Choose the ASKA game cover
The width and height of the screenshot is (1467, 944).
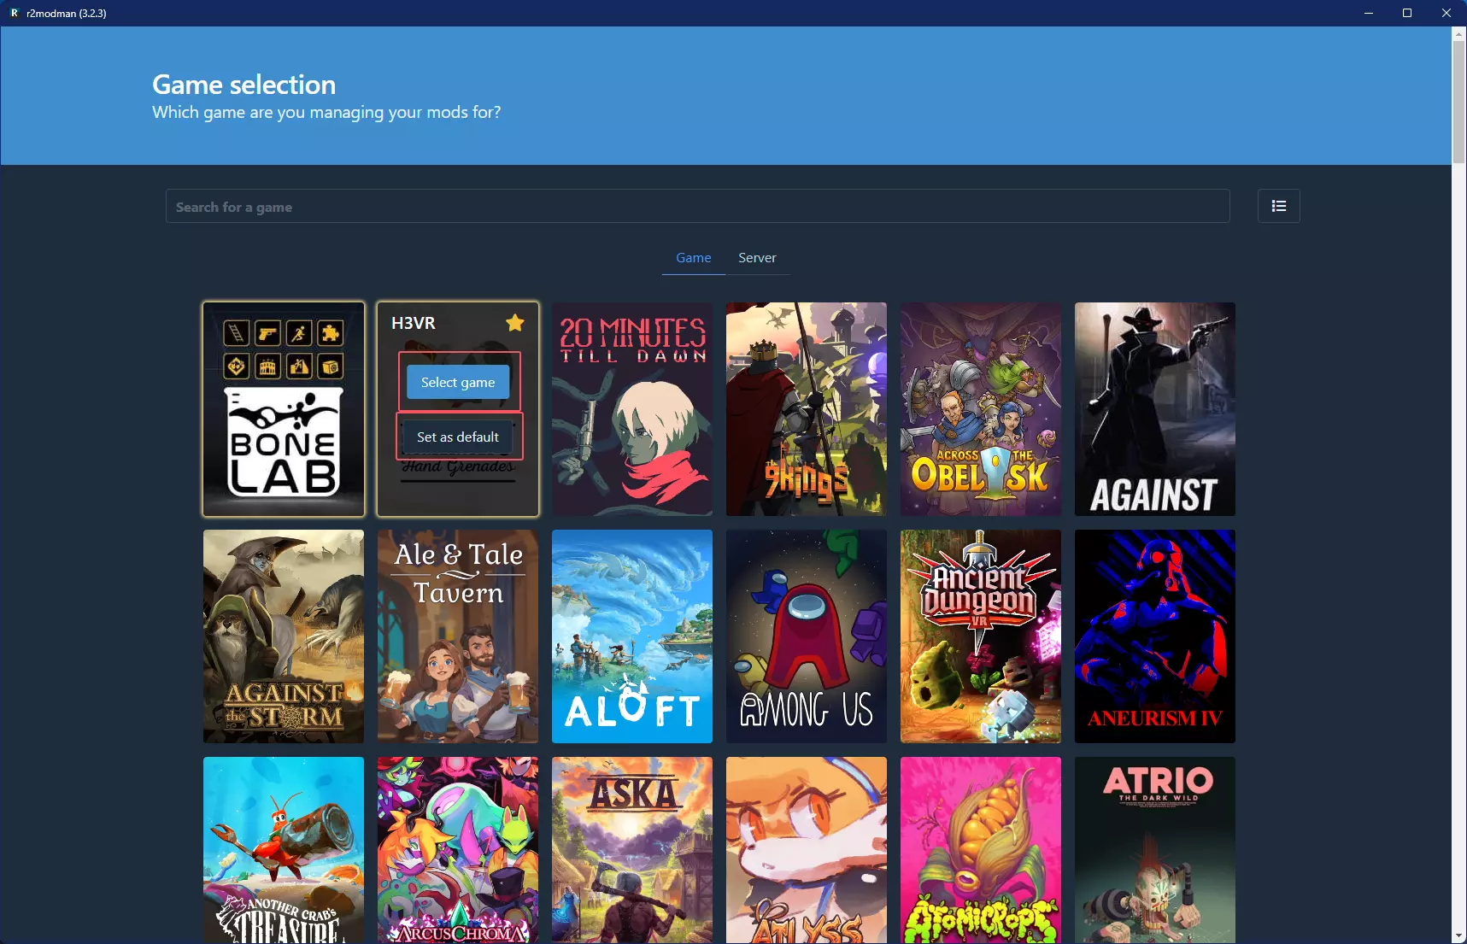point(632,850)
